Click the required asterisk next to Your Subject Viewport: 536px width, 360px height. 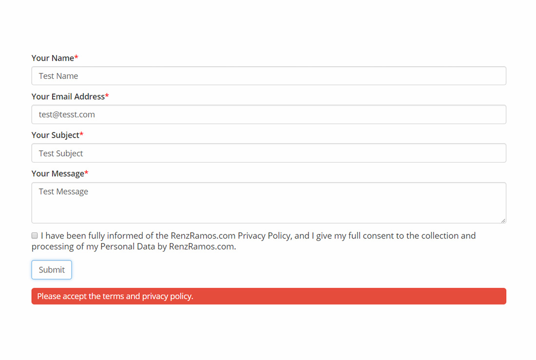(x=81, y=134)
